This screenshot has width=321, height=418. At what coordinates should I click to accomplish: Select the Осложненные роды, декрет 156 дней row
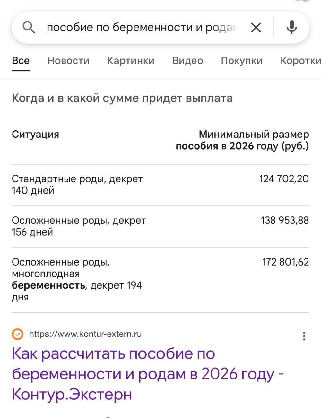pyautogui.click(x=160, y=227)
